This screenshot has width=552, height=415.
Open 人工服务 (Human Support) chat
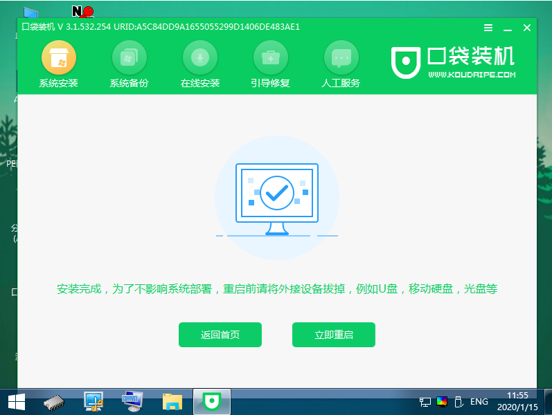pos(341,65)
